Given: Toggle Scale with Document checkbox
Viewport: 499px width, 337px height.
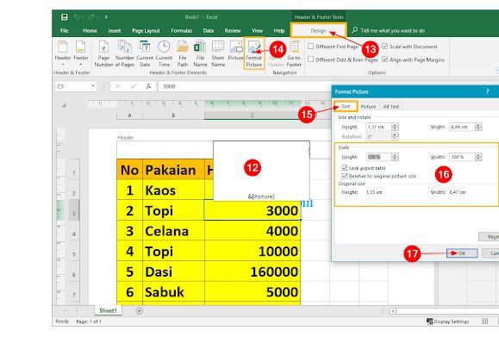Looking at the screenshot, I should click(x=385, y=47).
